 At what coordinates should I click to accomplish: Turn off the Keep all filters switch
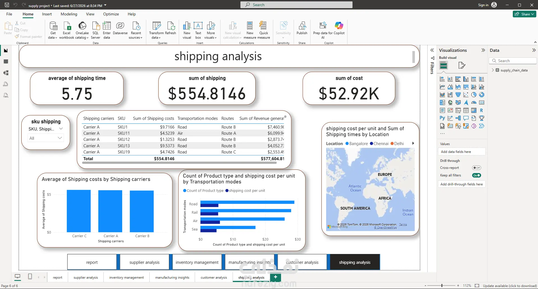476,175
